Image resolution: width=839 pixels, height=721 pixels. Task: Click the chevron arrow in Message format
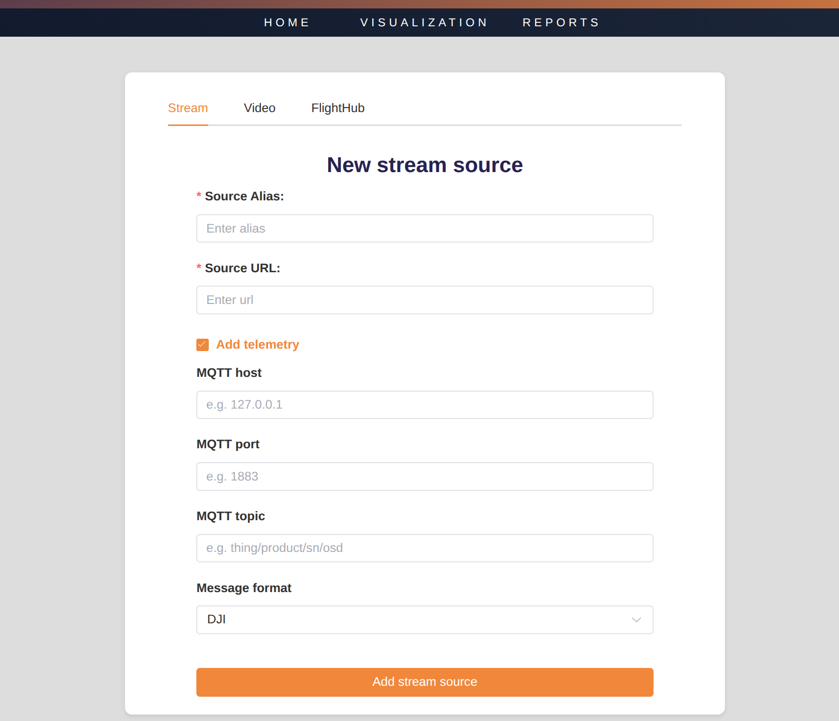[636, 620]
